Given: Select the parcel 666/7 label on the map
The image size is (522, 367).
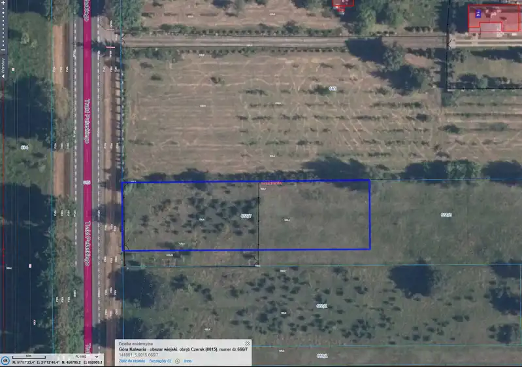Looking at the screenshot, I should click(x=246, y=215).
